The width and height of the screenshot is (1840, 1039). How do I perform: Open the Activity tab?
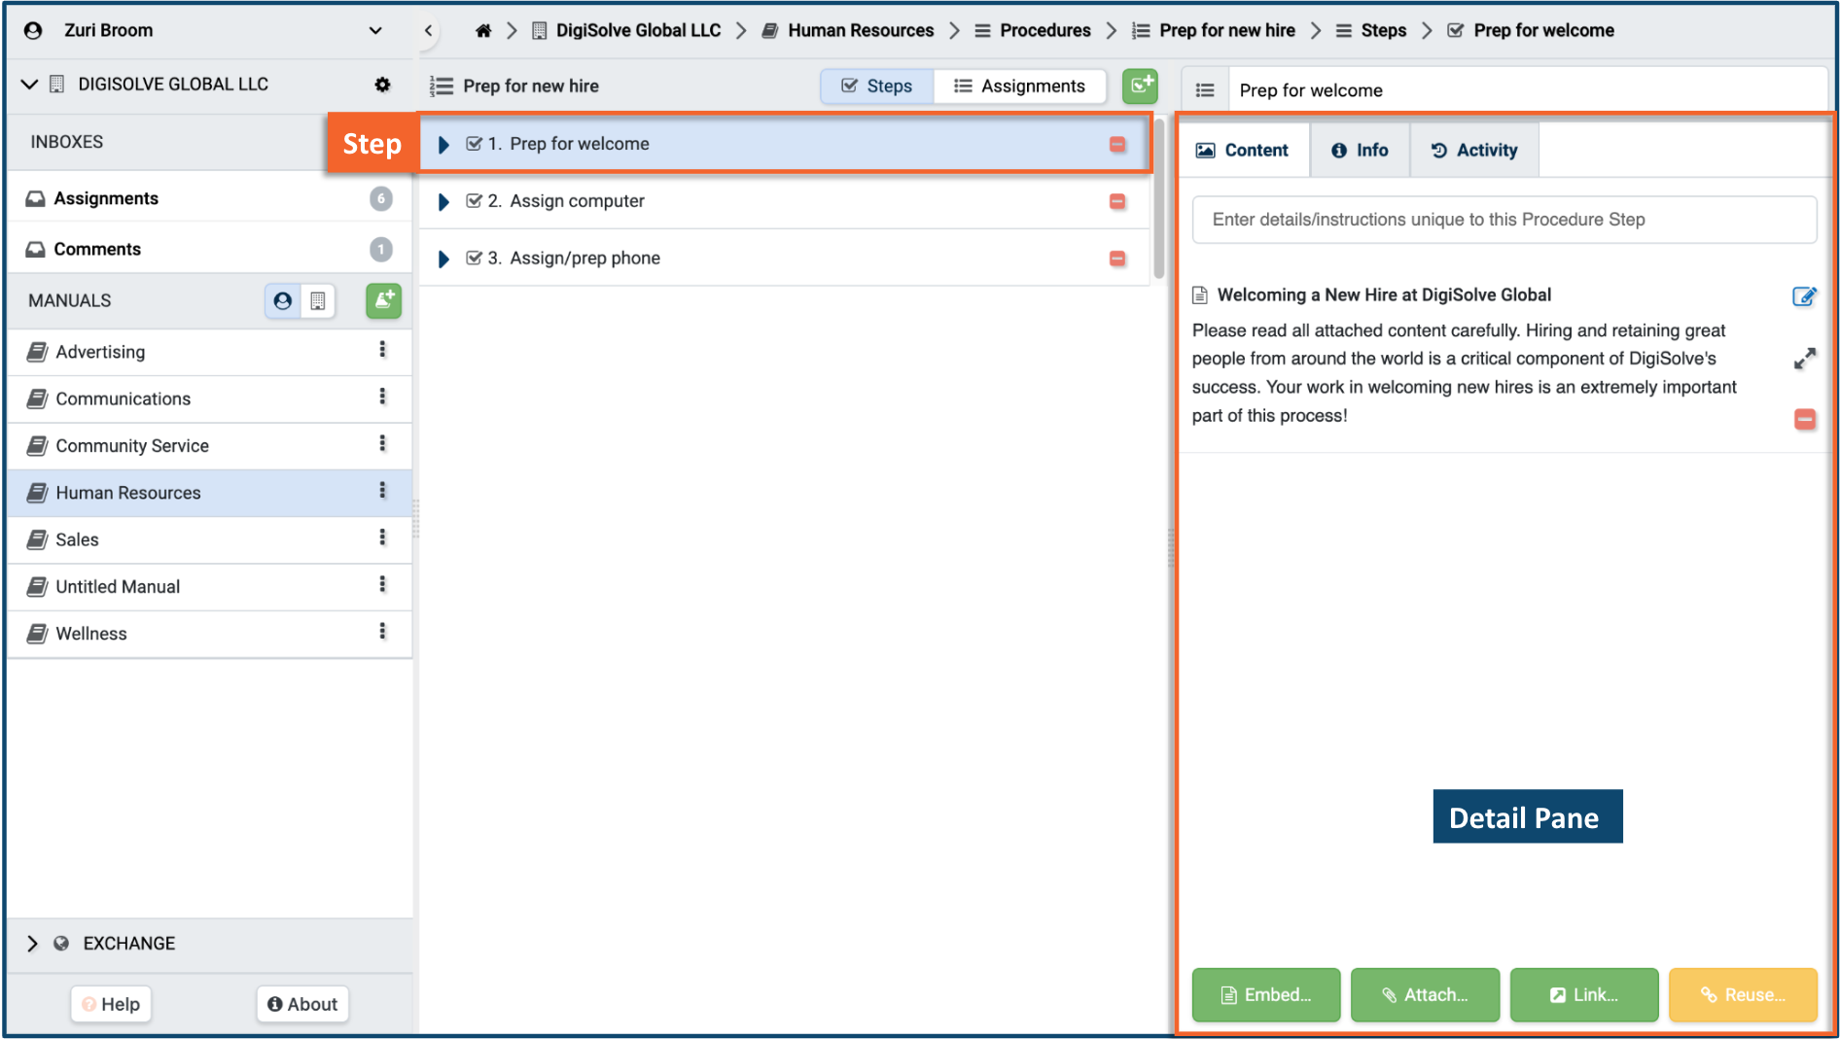click(x=1474, y=151)
